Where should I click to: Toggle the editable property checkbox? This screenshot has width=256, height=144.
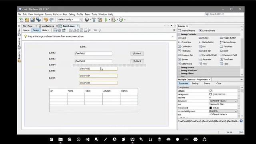coord(211,91)
